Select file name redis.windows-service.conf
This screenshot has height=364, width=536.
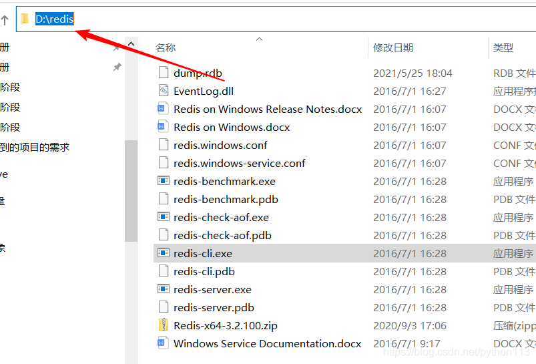239,164
